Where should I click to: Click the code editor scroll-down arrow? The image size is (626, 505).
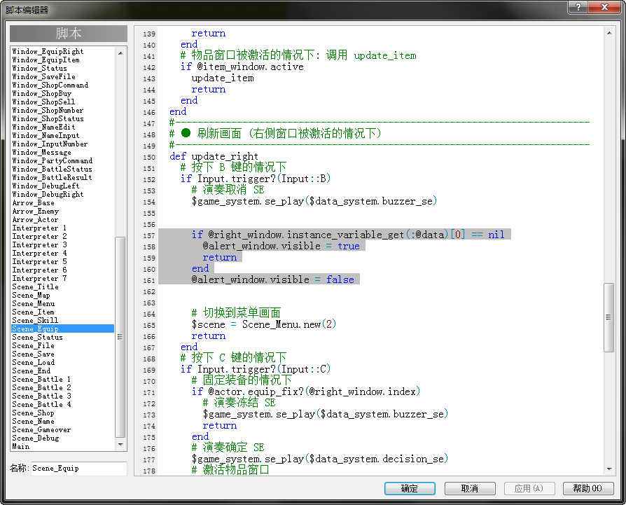609,469
